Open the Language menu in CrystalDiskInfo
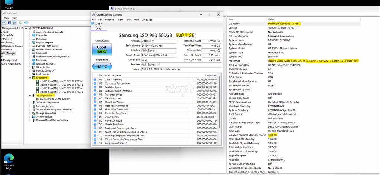This screenshot has width=380, height=175. [147, 20]
